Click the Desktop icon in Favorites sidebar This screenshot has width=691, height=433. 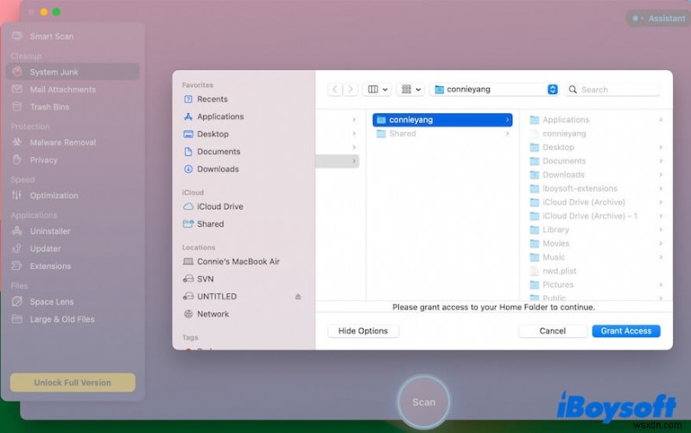(188, 134)
